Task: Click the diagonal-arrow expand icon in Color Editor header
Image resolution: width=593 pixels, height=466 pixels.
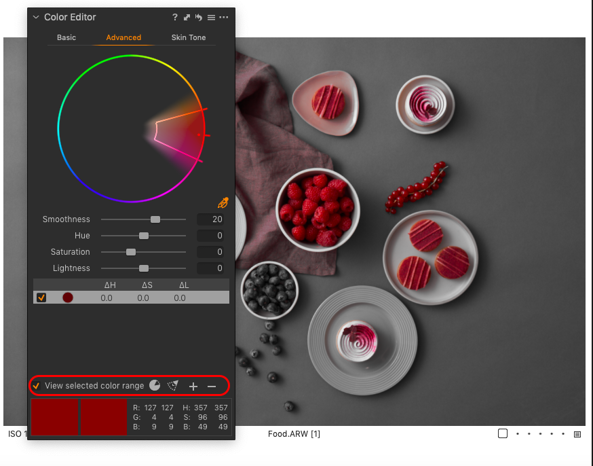Action: pyautogui.click(x=187, y=17)
